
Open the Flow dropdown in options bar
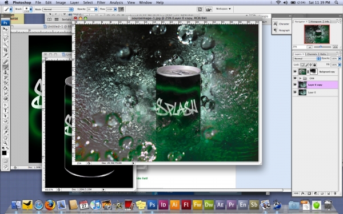(115, 9)
